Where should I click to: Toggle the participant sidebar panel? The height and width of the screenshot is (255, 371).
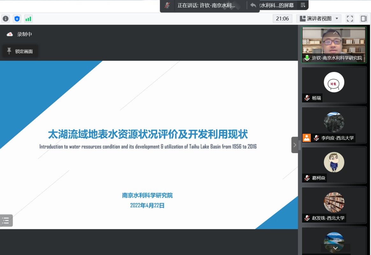[x=364, y=19]
